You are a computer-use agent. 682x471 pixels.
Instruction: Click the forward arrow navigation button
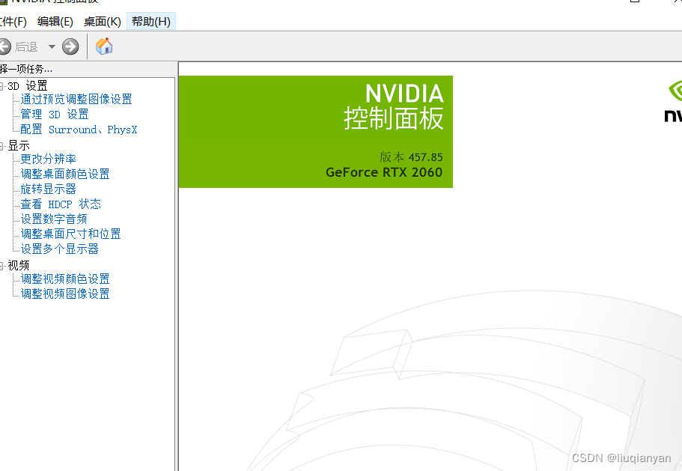(70, 46)
